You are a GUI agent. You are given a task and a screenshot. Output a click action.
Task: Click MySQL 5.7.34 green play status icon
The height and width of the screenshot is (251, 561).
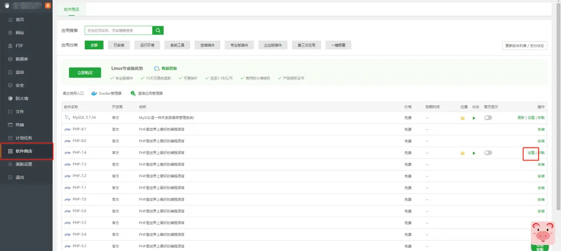click(474, 118)
